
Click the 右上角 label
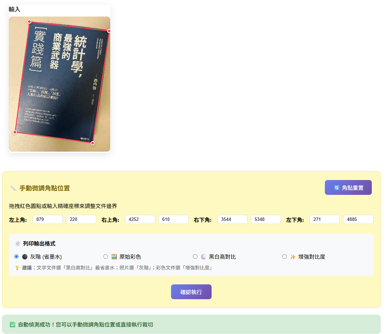[x=110, y=220]
